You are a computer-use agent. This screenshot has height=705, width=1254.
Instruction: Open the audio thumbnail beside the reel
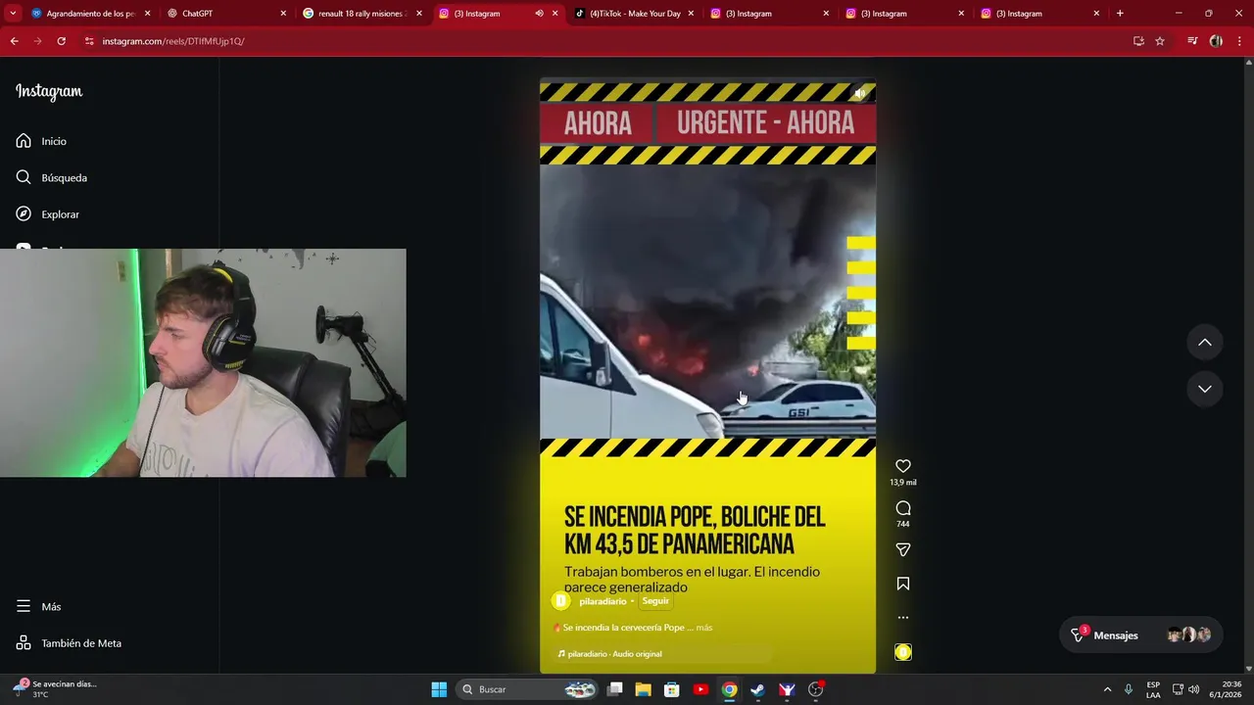point(903,652)
